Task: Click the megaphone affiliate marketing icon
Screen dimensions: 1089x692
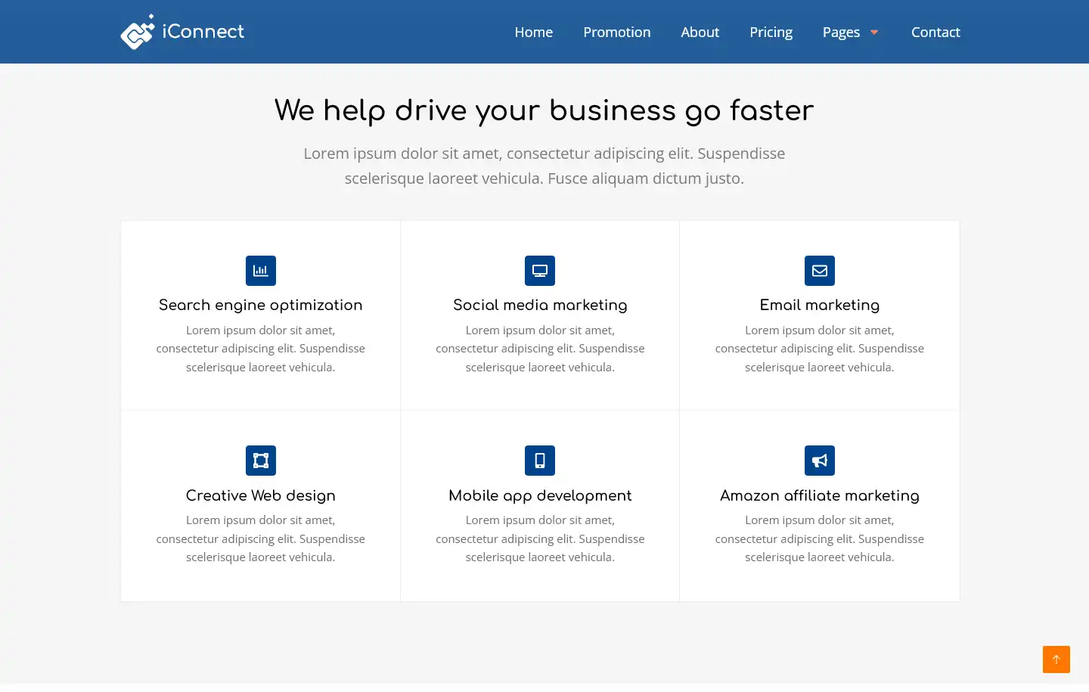Action: pyautogui.click(x=819, y=461)
